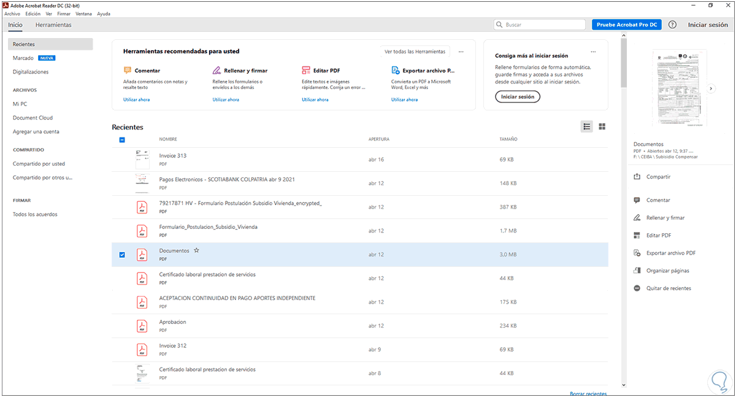
Task: Switch to grid thumbnail view
Action: pyautogui.click(x=602, y=126)
